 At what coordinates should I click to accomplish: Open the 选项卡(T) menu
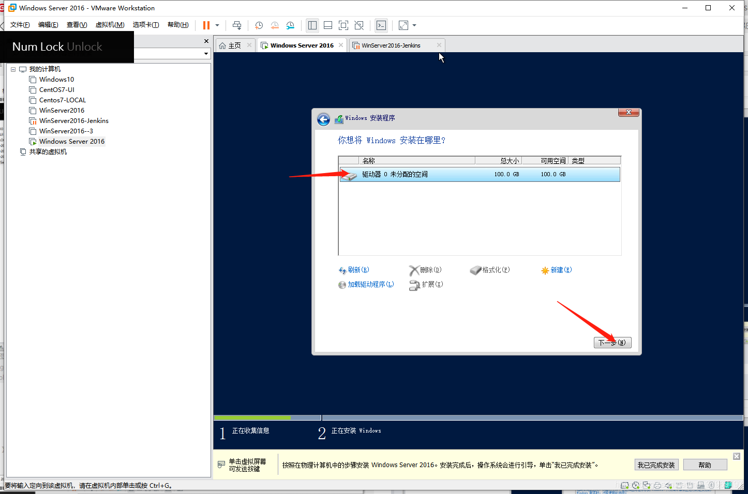146,25
